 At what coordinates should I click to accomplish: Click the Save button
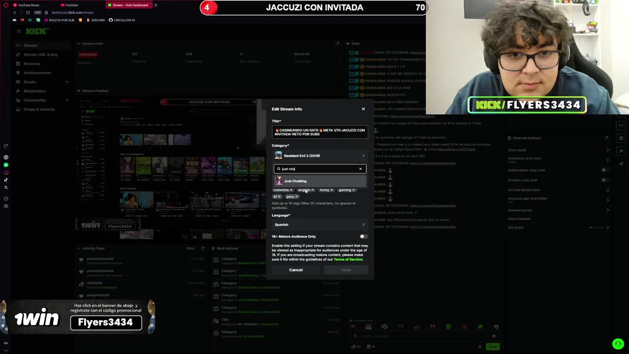coord(346,270)
